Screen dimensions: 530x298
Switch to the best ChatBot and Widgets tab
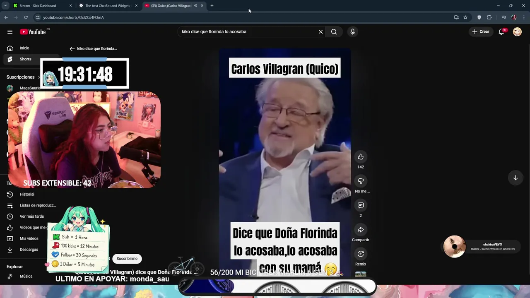108,6
